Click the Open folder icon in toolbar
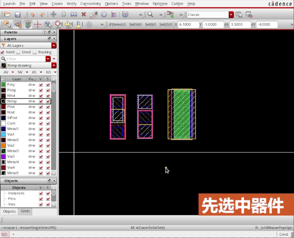Screen dimensions: 294x238 pyautogui.click(x=7, y=15)
